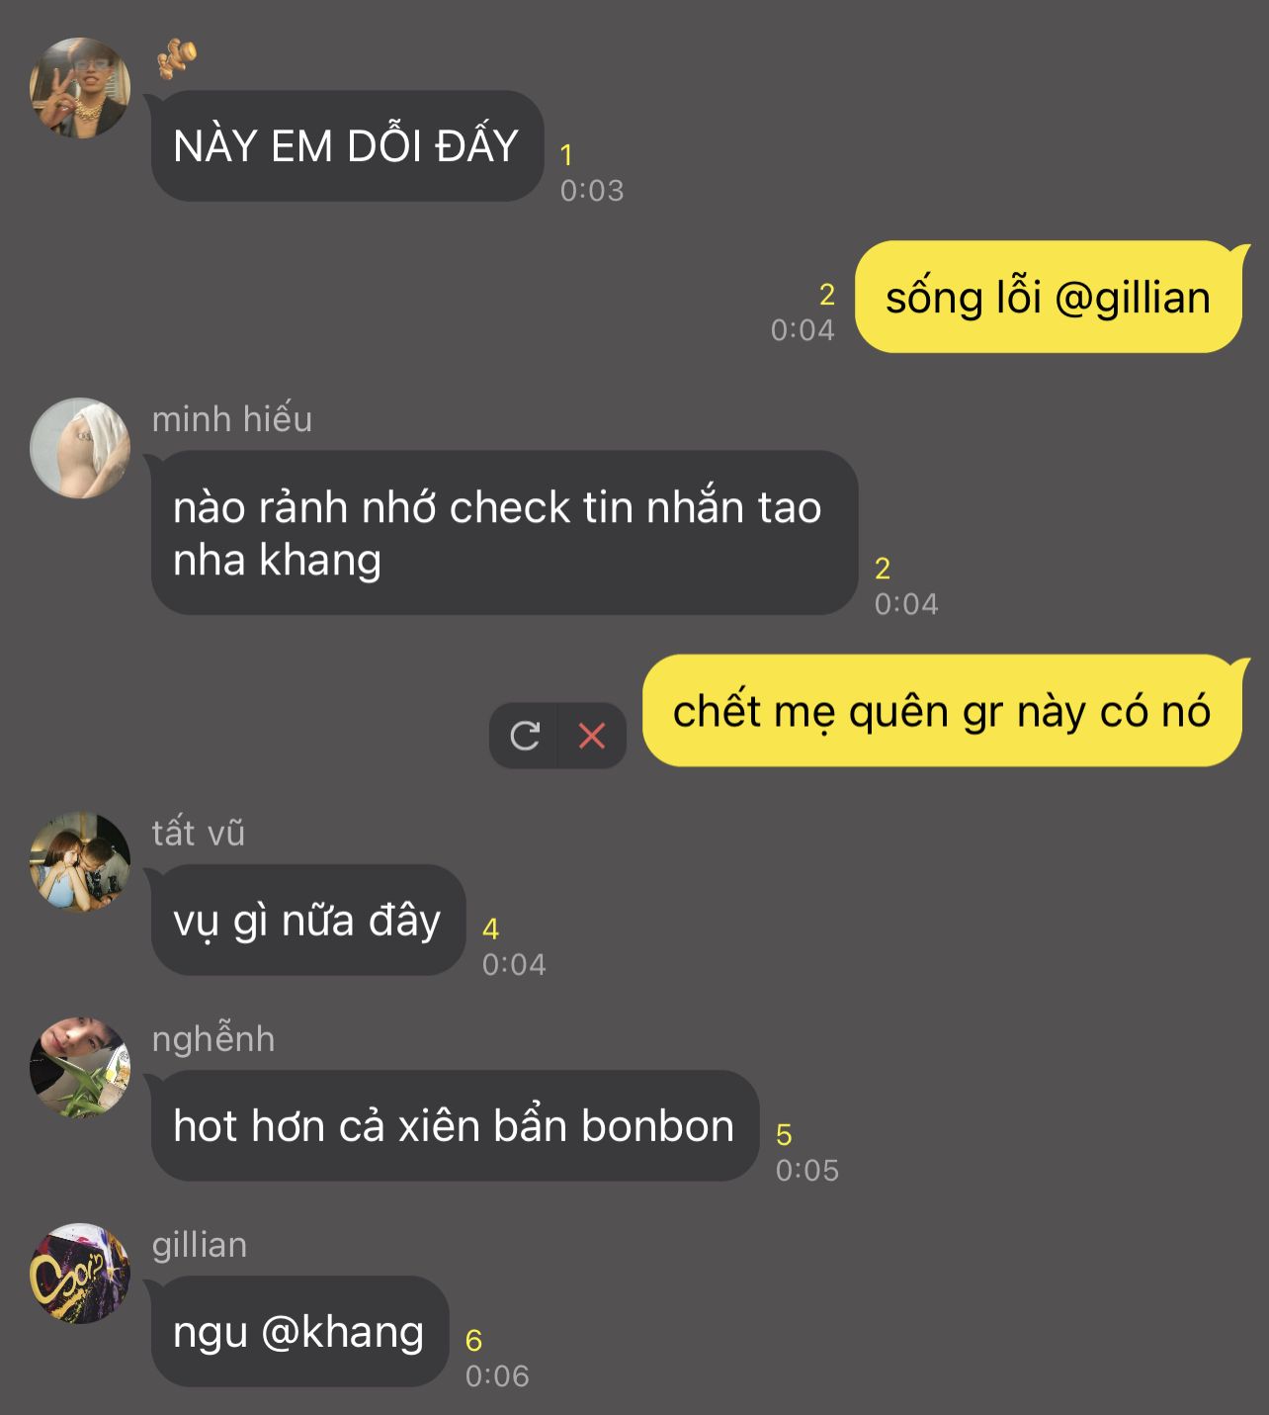The height and width of the screenshot is (1415, 1269).
Task: Select message "nào rảnh nhớ check tin nhắn"
Action: [504, 533]
